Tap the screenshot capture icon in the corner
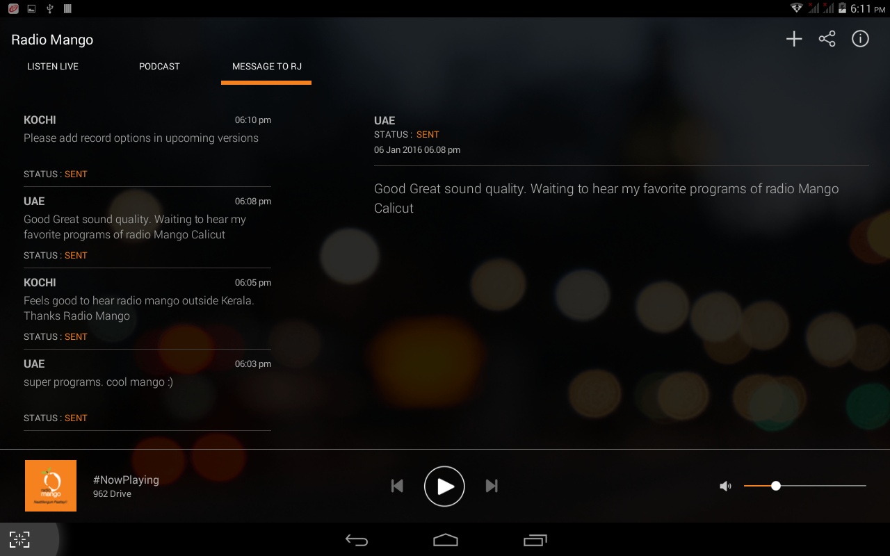 click(19, 539)
